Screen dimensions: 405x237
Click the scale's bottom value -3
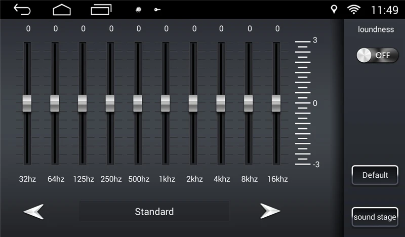pos(316,165)
